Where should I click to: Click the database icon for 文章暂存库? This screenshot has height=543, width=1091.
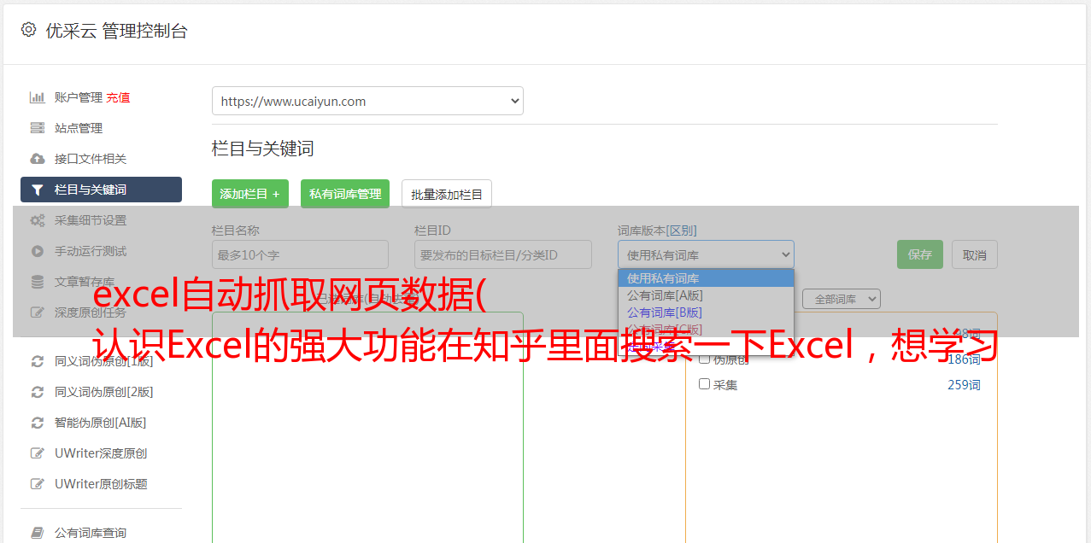click(38, 282)
